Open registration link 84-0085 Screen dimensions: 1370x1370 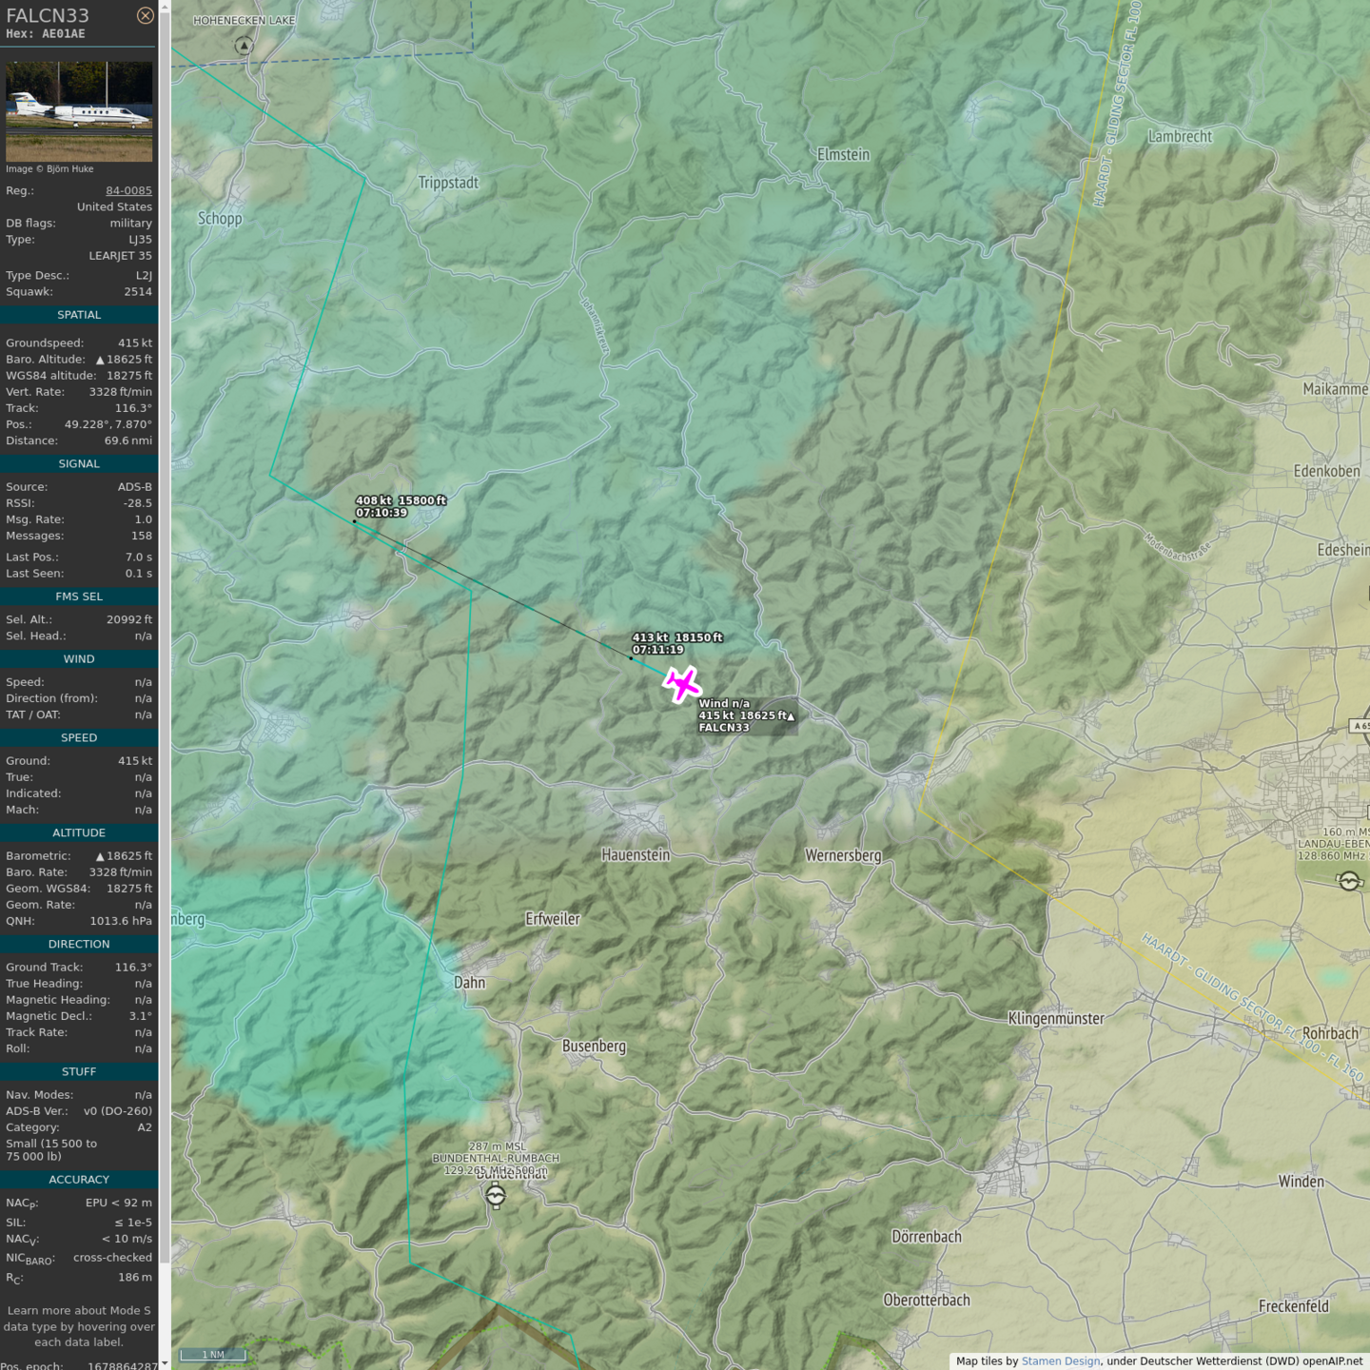coord(128,190)
